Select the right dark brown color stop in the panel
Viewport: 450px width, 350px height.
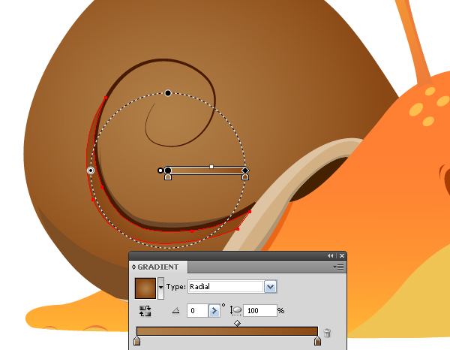(x=317, y=341)
